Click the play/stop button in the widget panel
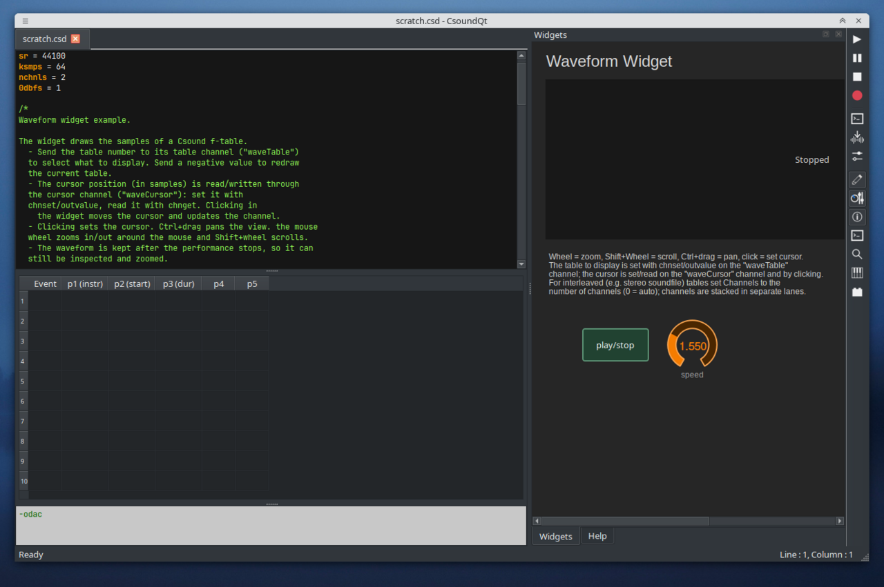Image resolution: width=884 pixels, height=587 pixels. coord(615,345)
